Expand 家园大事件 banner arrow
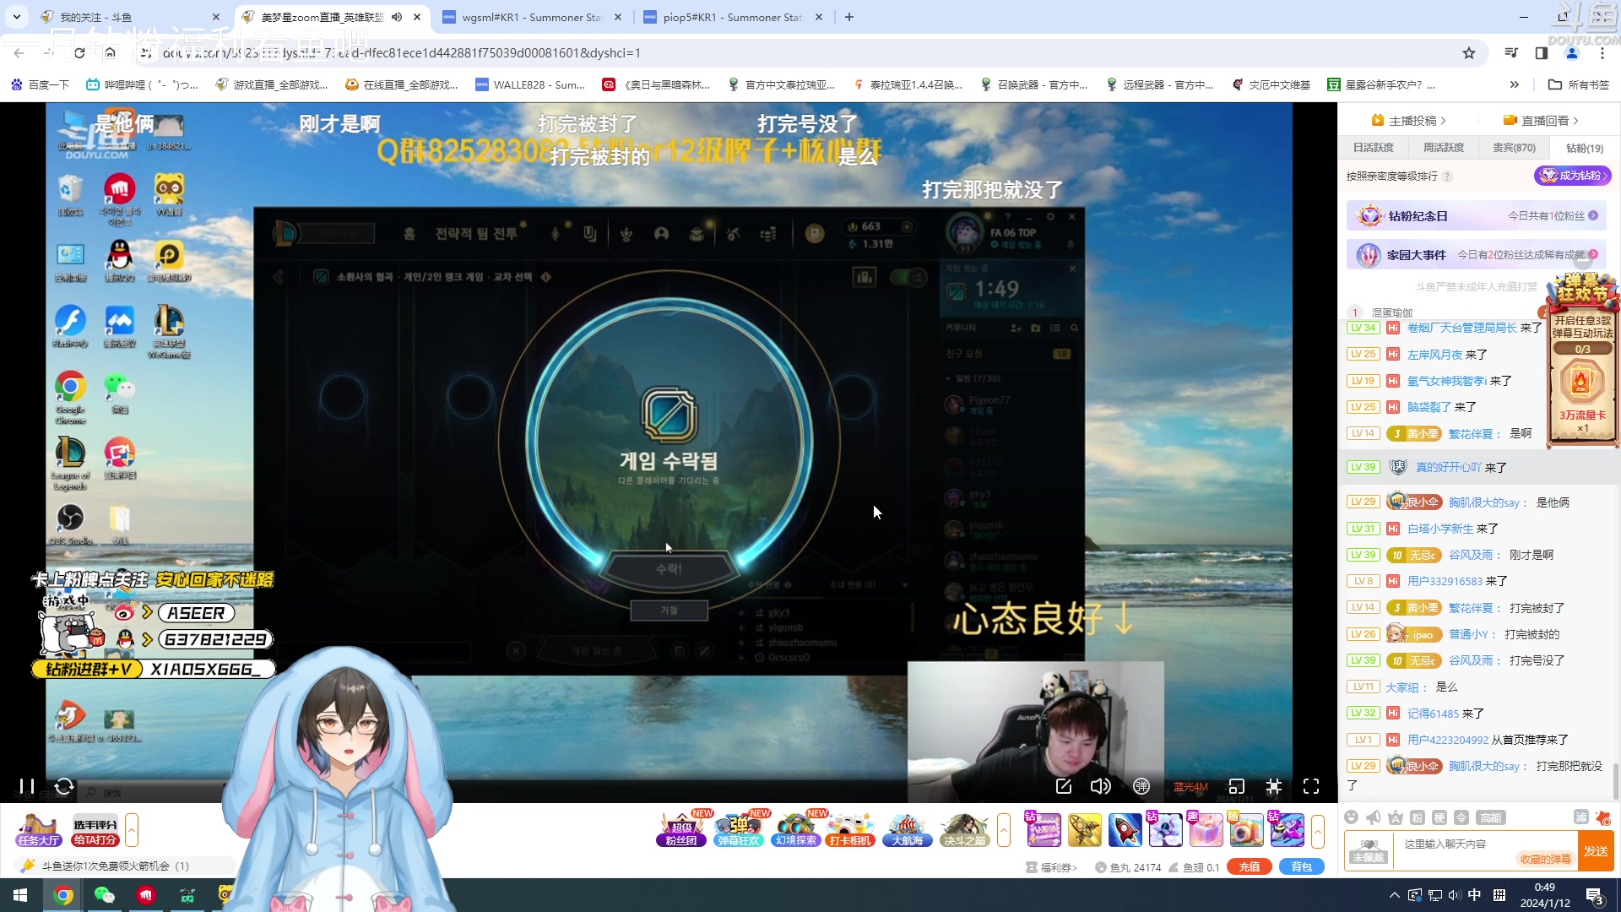Screen dimensions: 1621x912 (1593, 254)
